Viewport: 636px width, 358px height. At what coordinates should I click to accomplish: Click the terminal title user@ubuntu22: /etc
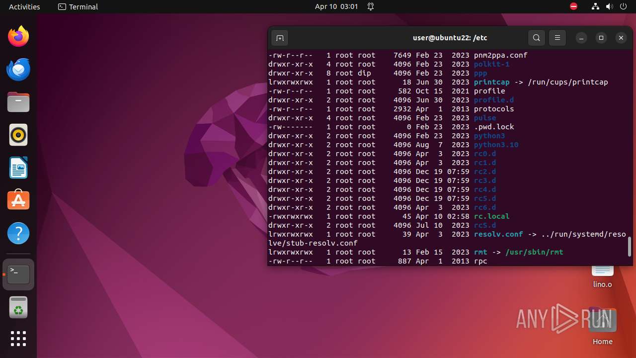pos(449,38)
